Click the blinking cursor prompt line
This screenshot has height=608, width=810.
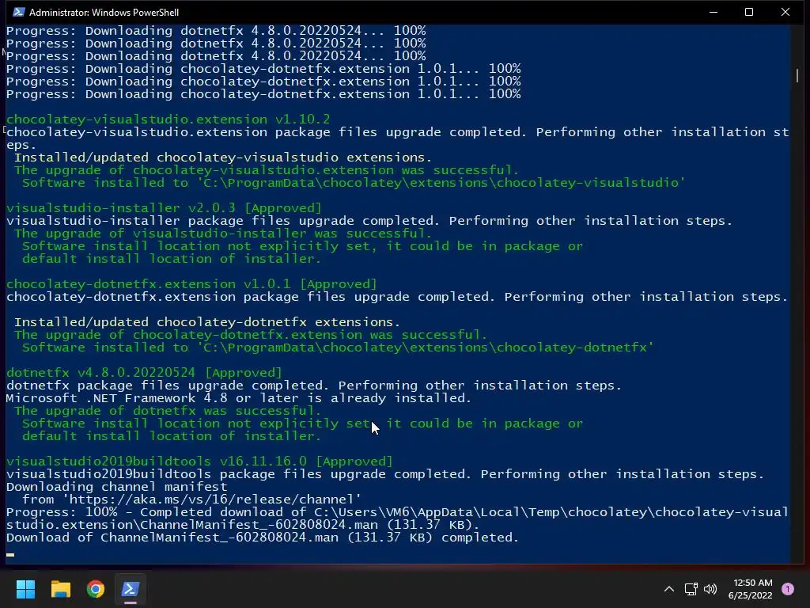10,555
